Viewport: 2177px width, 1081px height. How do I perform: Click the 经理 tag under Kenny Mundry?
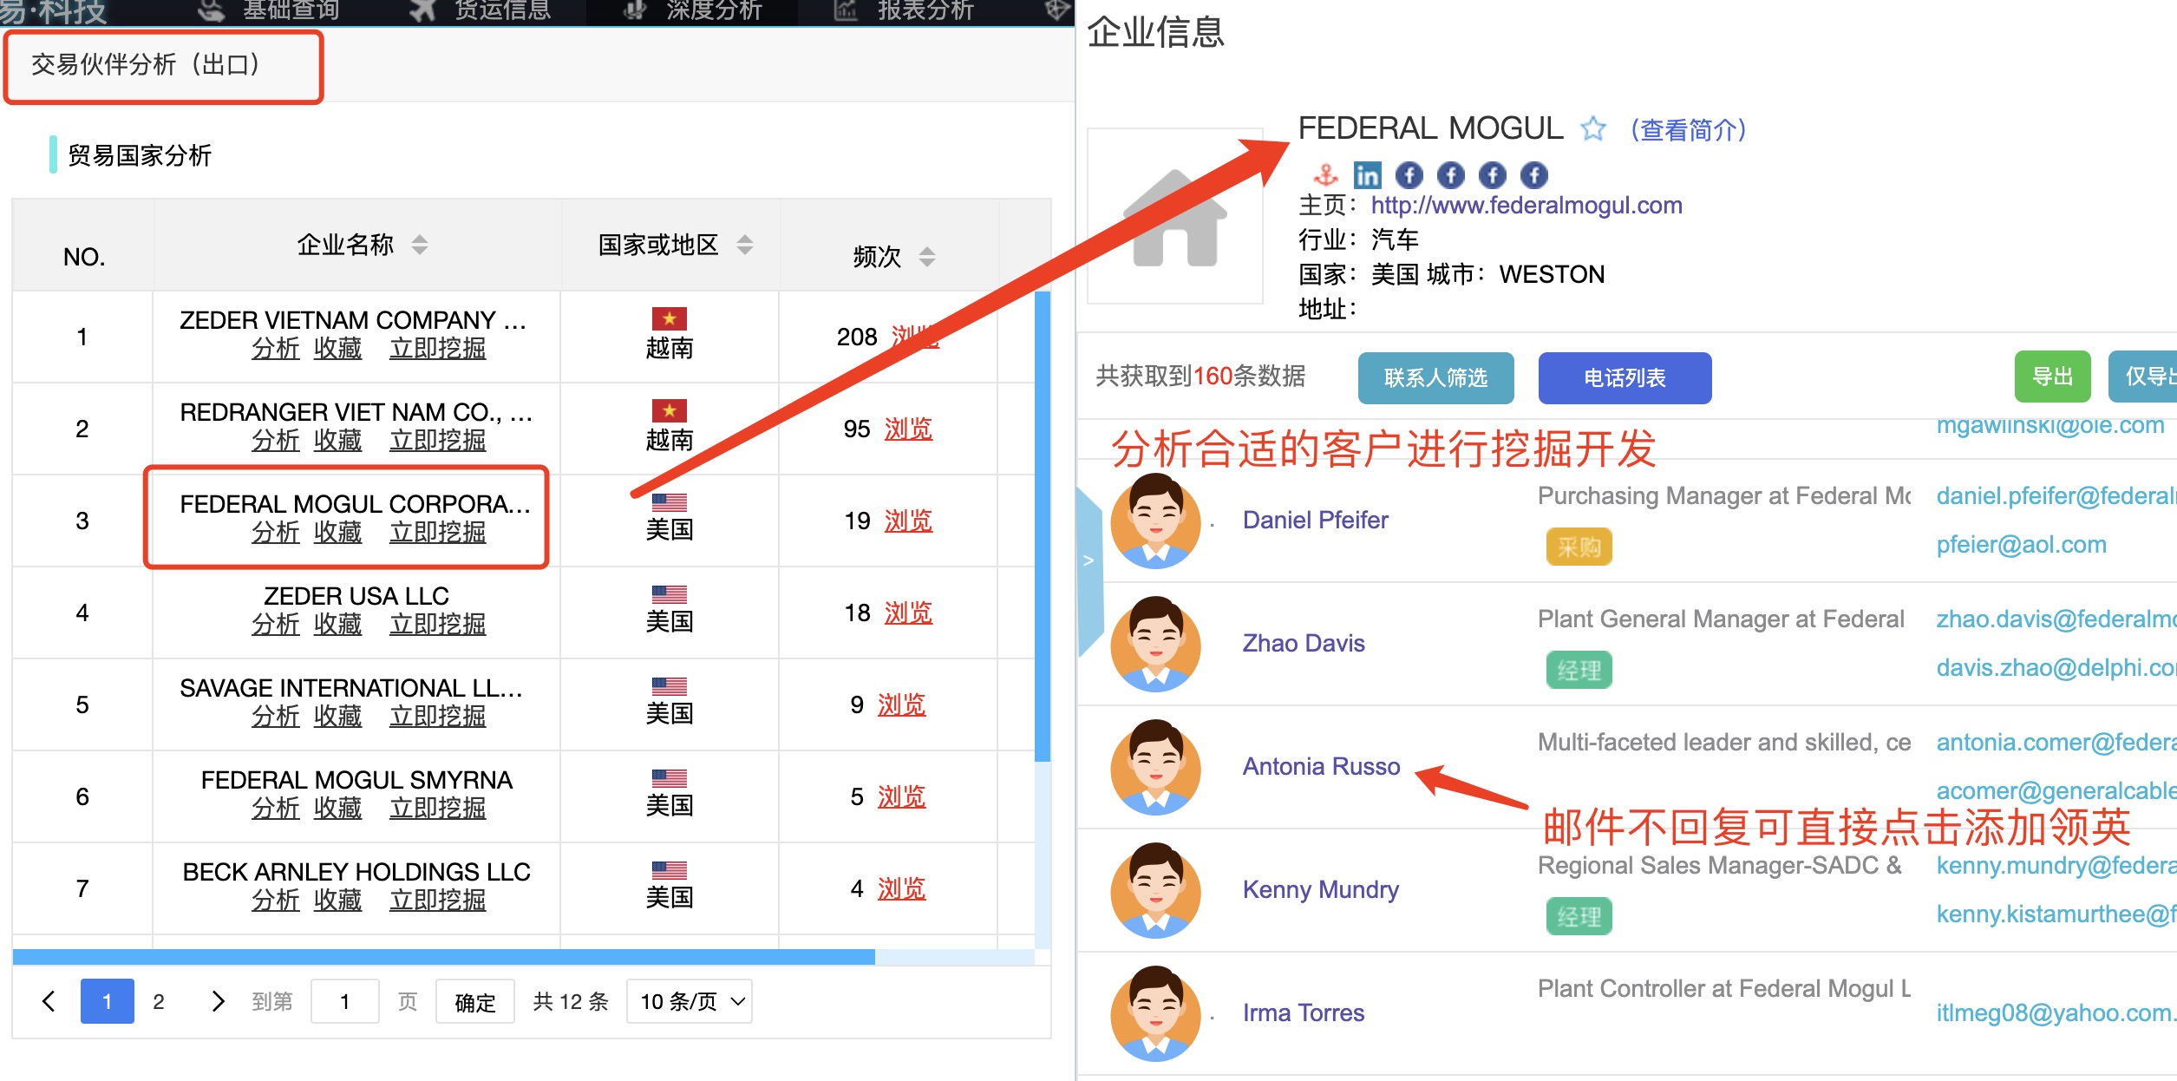pyautogui.click(x=1579, y=916)
